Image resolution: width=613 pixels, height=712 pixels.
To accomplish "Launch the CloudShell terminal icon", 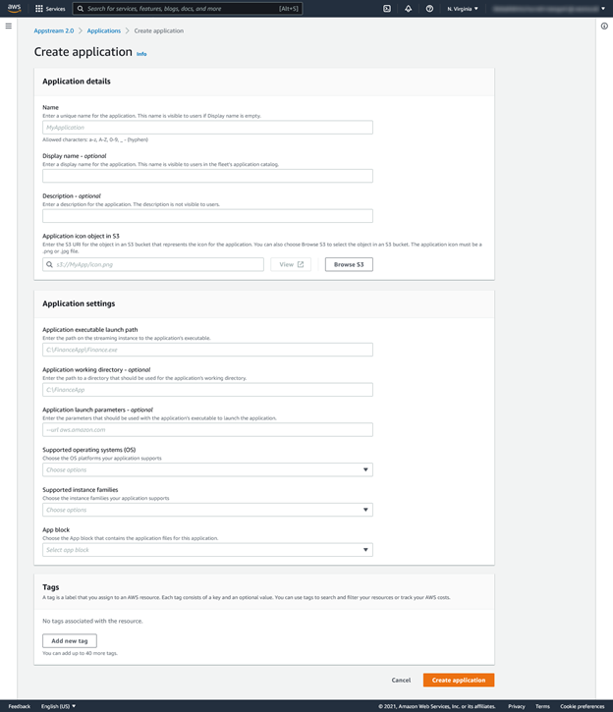I will 387,9.
